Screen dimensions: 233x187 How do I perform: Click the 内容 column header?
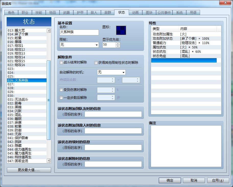(x=198, y=29)
